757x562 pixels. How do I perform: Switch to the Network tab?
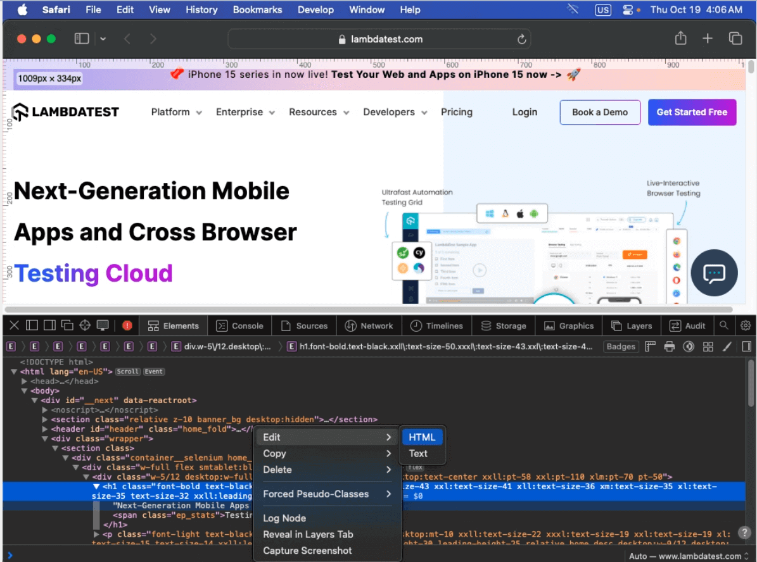tap(369, 325)
